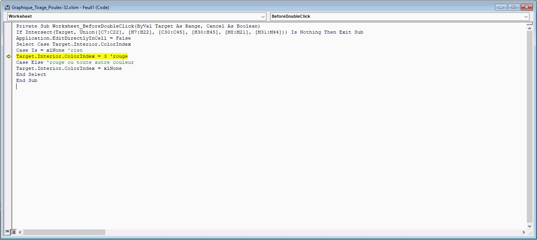Click the 'Case Is = xlNone' line
The width and height of the screenshot is (537, 240).
[x=49, y=50]
